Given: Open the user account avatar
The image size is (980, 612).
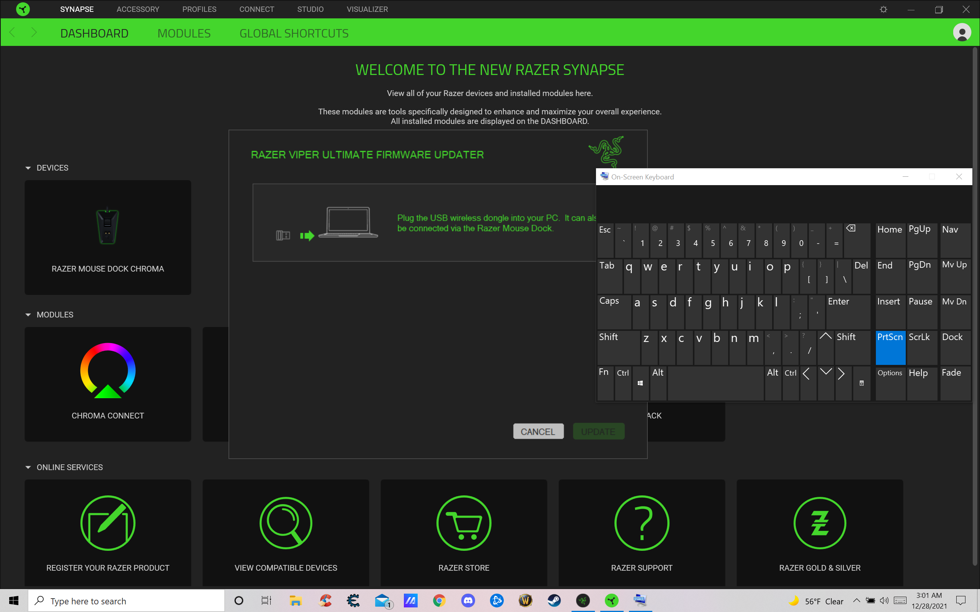Looking at the screenshot, I should [x=962, y=33].
